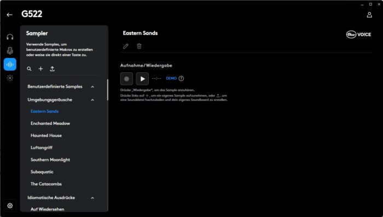This screenshot has width=383, height=217.
Task: Click the Eastern Sands title heading
Action: (x=140, y=33)
